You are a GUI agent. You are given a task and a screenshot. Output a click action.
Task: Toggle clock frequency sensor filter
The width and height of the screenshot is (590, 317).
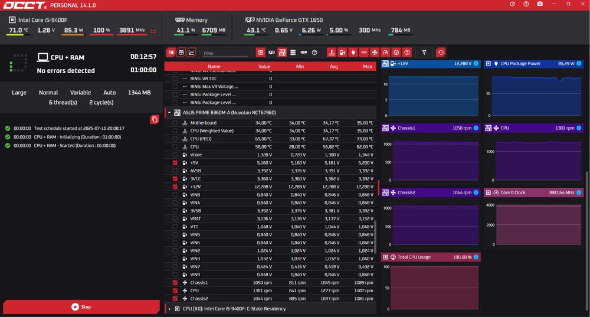tap(385, 53)
